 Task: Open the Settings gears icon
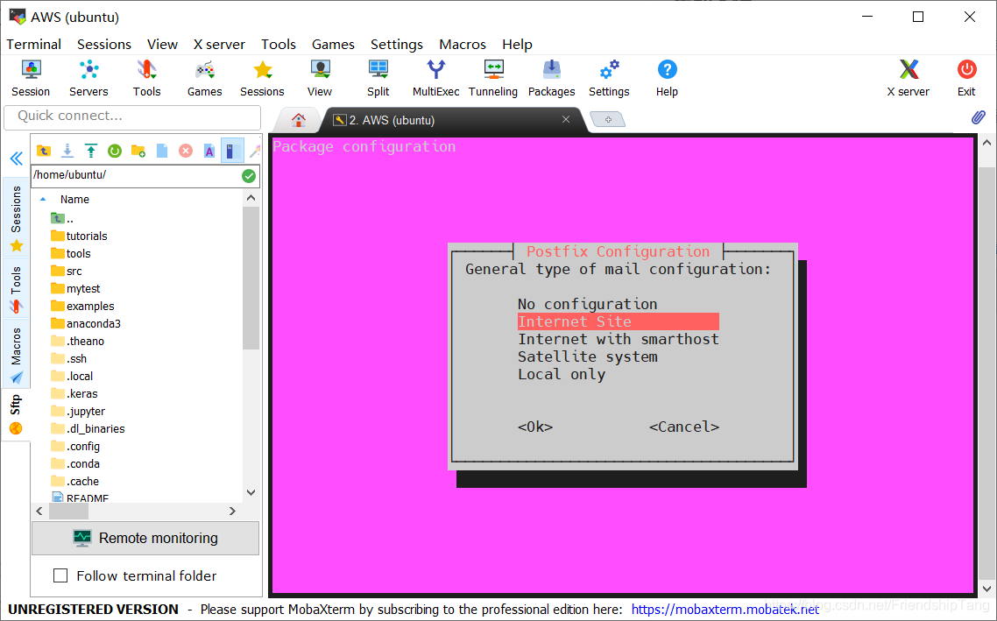pos(609,78)
